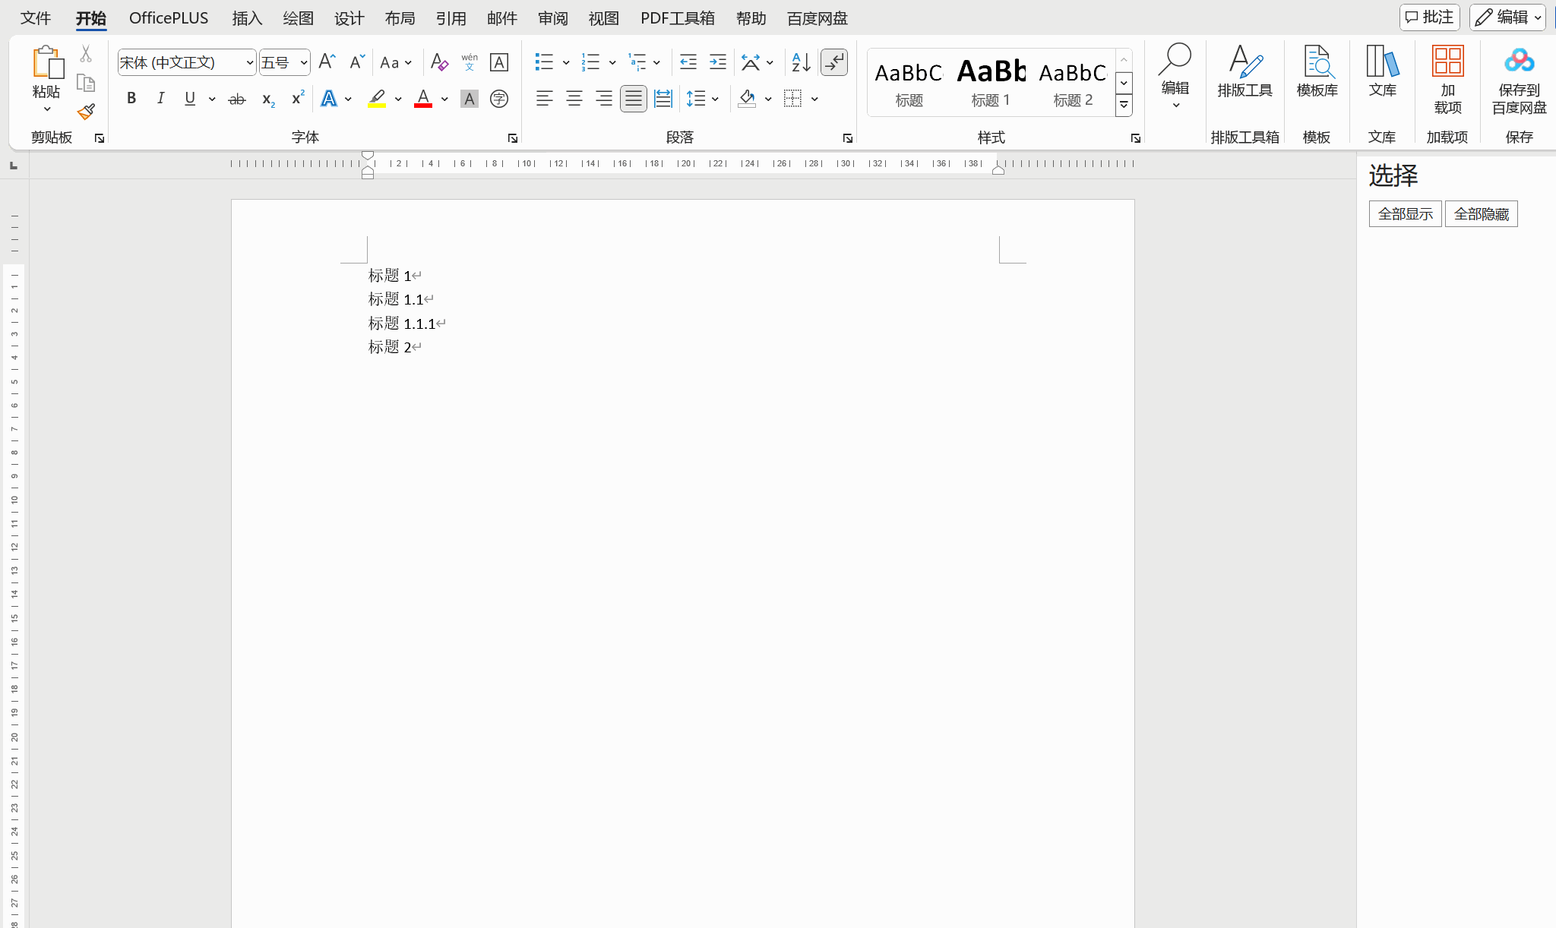Switch to the 插入 ribbon tab
This screenshot has width=1556, height=928.
(247, 18)
